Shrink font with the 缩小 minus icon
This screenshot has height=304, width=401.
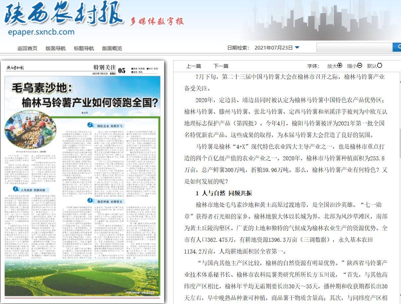pyautogui.click(x=359, y=66)
